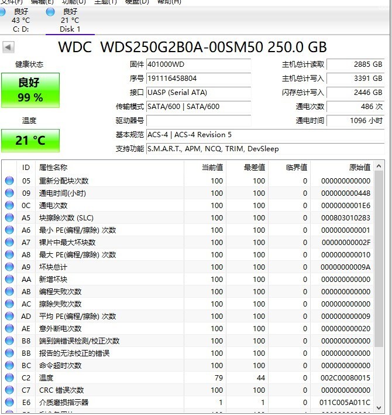Image resolution: width=392 pixels, height=415 pixels.
Task: Click the 闪存总计写入 value 2446 GB
Action: click(x=356, y=93)
